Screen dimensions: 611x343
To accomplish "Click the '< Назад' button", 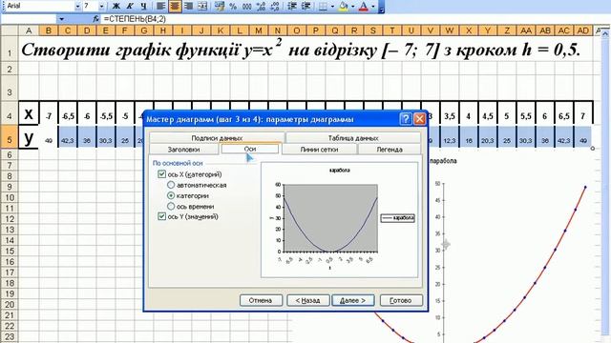I will click(307, 300).
